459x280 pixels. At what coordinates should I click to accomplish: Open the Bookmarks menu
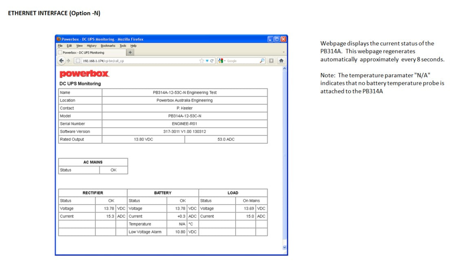click(x=108, y=46)
